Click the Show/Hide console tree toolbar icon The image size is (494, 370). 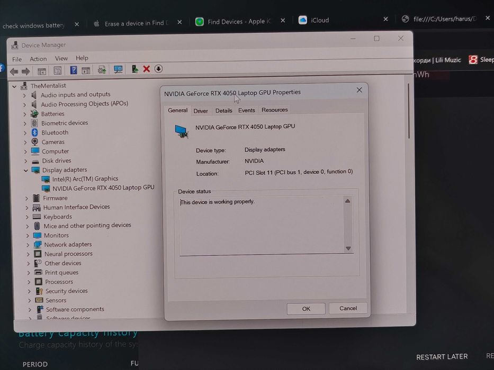(x=42, y=71)
